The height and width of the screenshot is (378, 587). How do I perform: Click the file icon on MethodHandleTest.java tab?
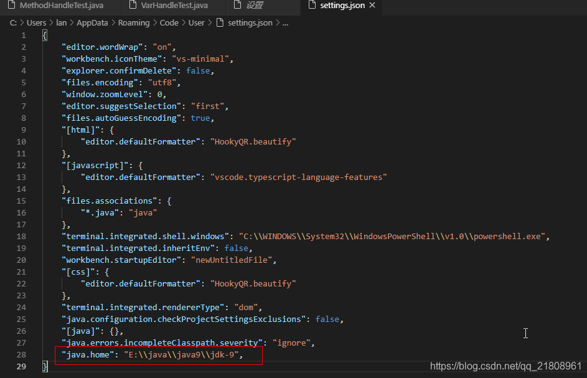(12, 5)
